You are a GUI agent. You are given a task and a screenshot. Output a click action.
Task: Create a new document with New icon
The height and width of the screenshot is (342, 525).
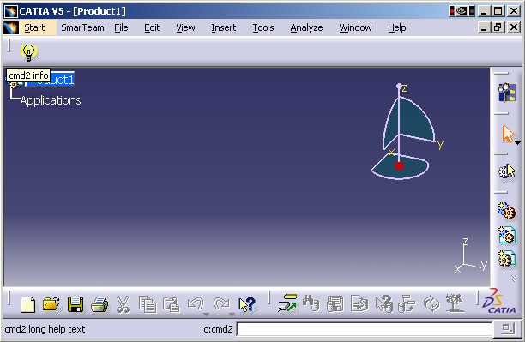27,304
